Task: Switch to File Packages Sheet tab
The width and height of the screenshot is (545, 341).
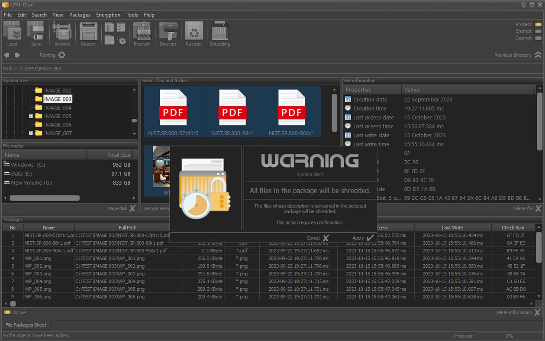Action: pos(26,325)
